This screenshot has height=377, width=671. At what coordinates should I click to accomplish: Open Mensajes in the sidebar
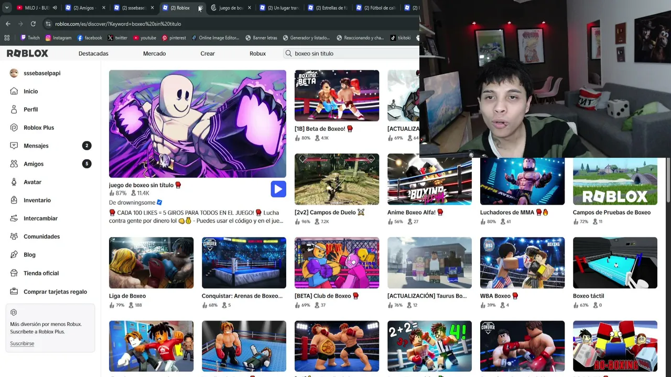[x=36, y=146]
